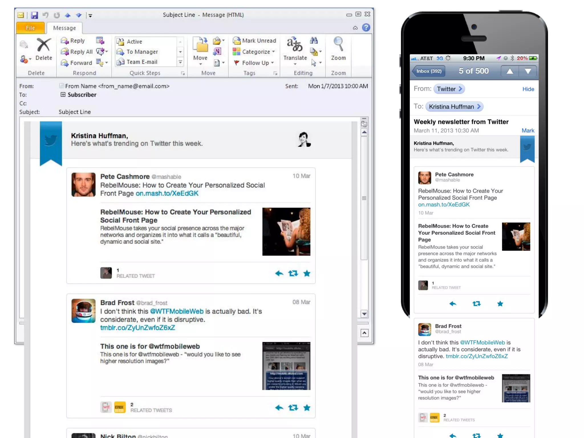
Task: Click the message pane scroll down arrow
Action: coord(364,314)
